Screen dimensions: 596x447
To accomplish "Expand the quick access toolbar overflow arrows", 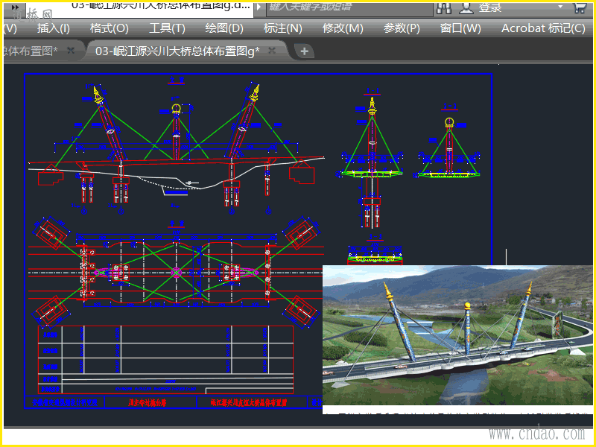I will point(15,7).
